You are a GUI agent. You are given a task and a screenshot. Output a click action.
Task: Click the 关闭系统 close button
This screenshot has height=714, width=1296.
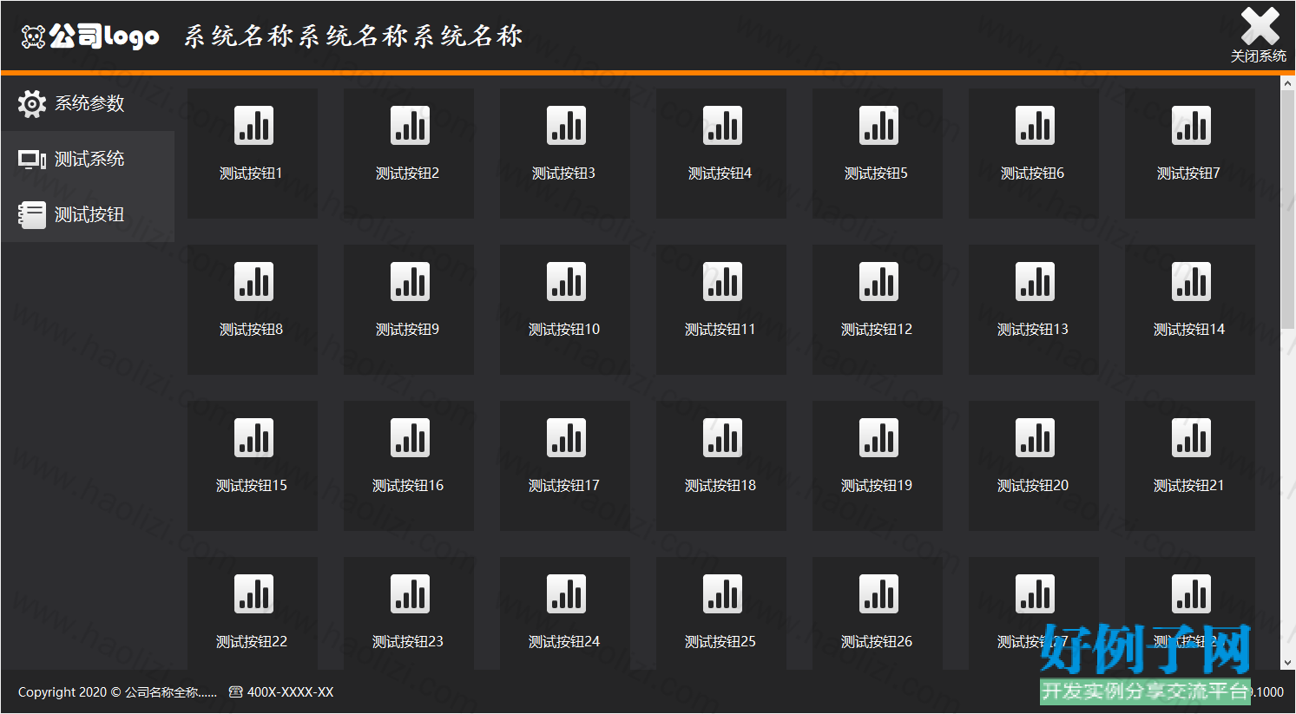[1259, 35]
